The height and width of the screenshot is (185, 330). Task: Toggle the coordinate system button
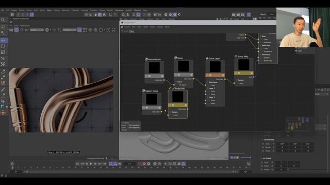[x=32, y=15]
